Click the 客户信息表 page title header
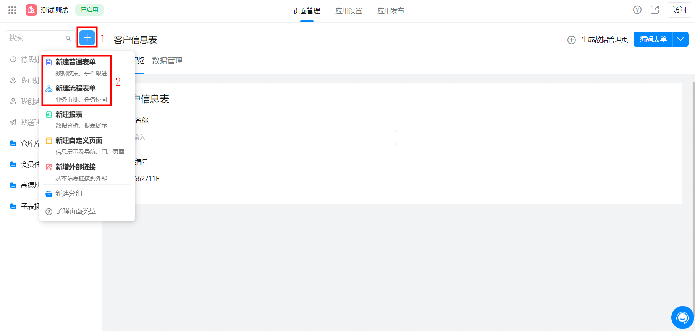695x331 pixels. click(135, 40)
